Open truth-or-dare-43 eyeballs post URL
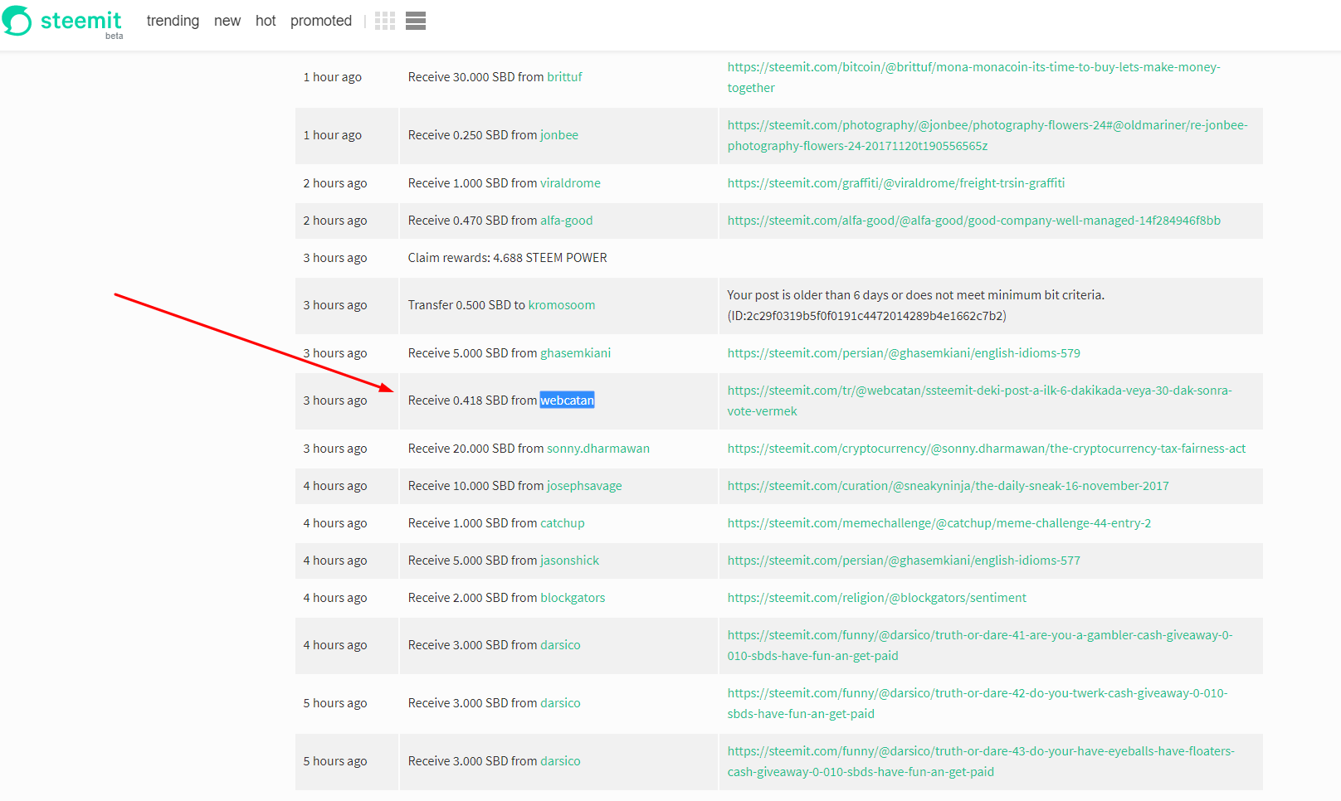The height and width of the screenshot is (801, 1341). 981,761
